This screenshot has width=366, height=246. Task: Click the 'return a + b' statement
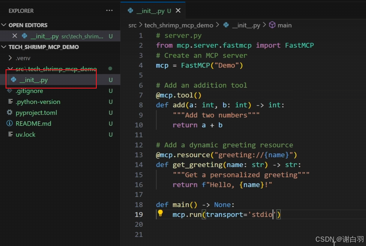tap(197, 125)
